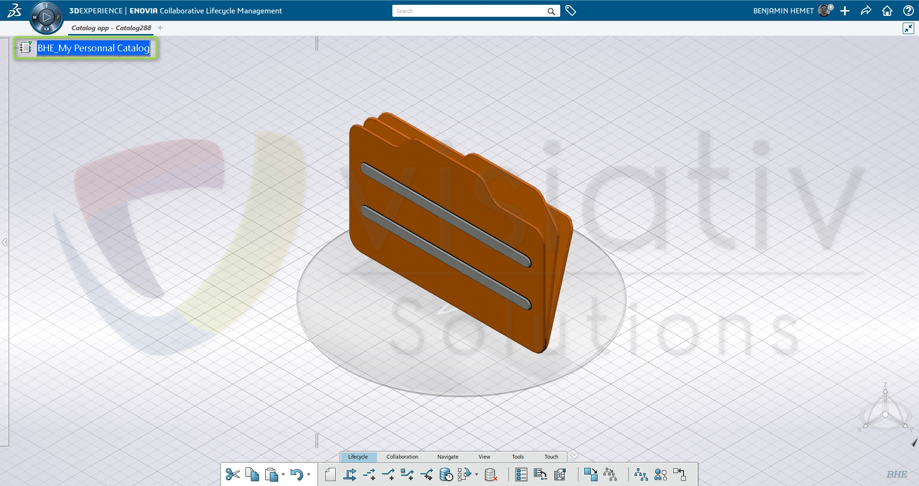
Task: Click the blue routed arrow lifecycle tool
Action: [x=350, y=474]
